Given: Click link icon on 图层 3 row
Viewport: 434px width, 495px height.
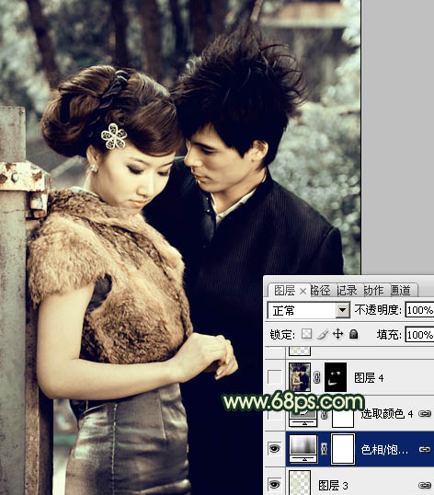Looking at the screenshot, I should pyautogui.click(x=425, y=485).
